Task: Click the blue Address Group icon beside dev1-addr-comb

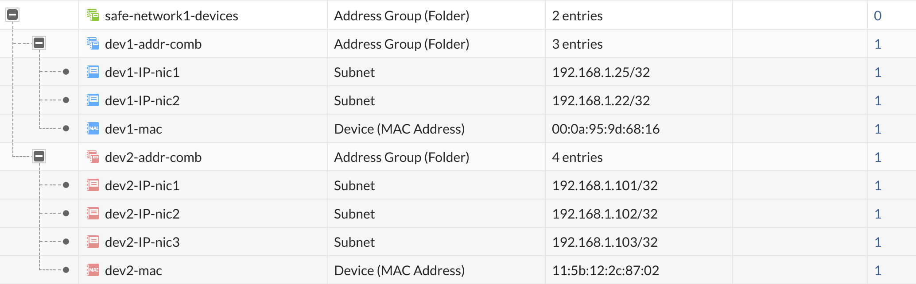Action: point(92,44)
